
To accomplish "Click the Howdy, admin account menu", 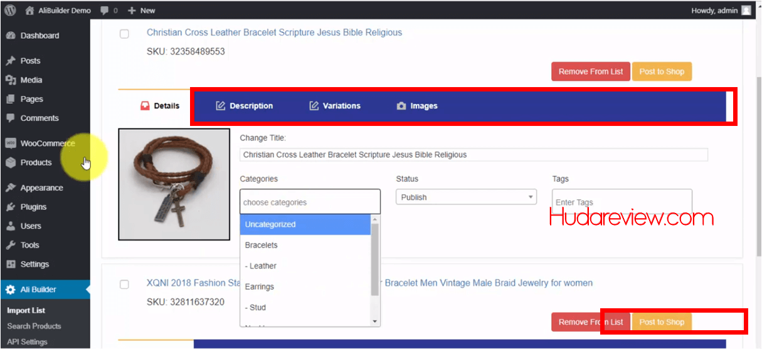I will point(721,10).
